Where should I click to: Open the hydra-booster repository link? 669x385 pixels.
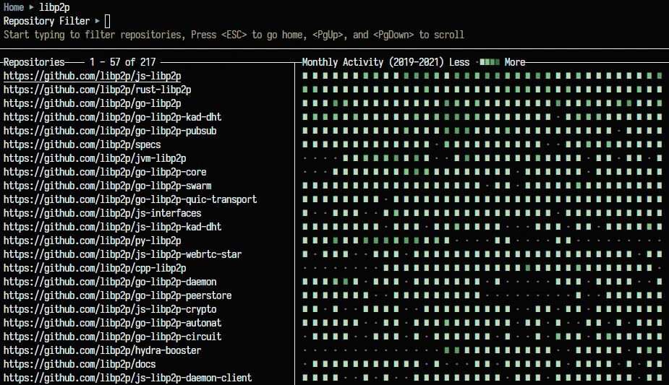103,350
